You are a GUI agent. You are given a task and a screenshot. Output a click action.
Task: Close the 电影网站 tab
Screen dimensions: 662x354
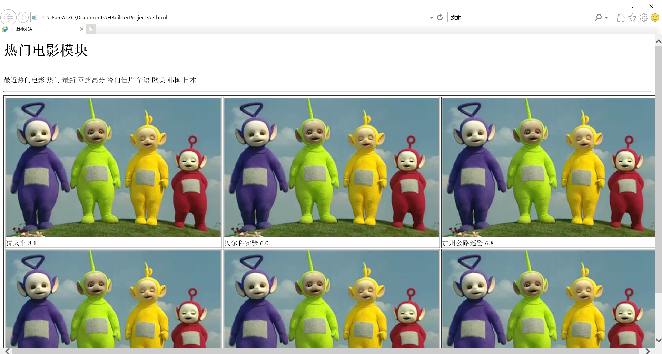82,29
